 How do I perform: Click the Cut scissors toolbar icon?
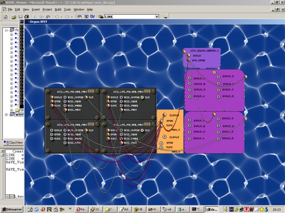(35, 16)
